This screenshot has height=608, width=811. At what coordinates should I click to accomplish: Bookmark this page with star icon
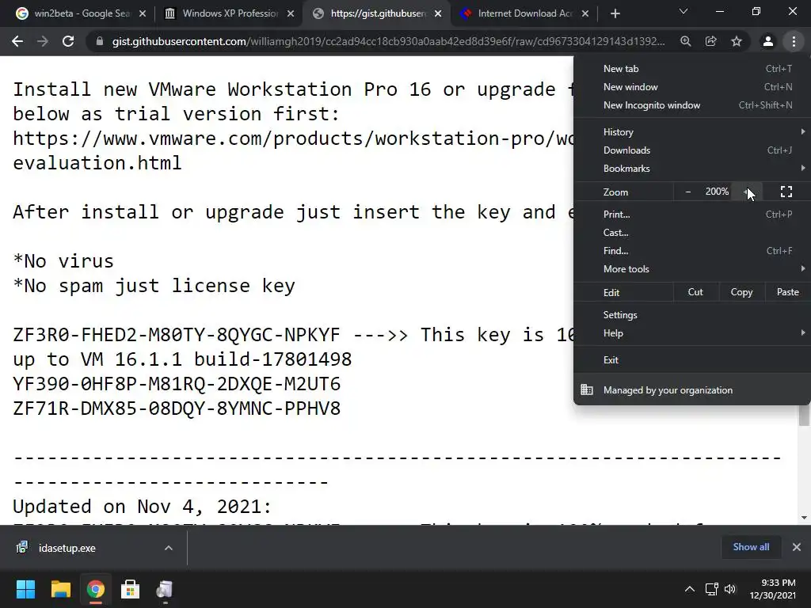click(737, 41)
